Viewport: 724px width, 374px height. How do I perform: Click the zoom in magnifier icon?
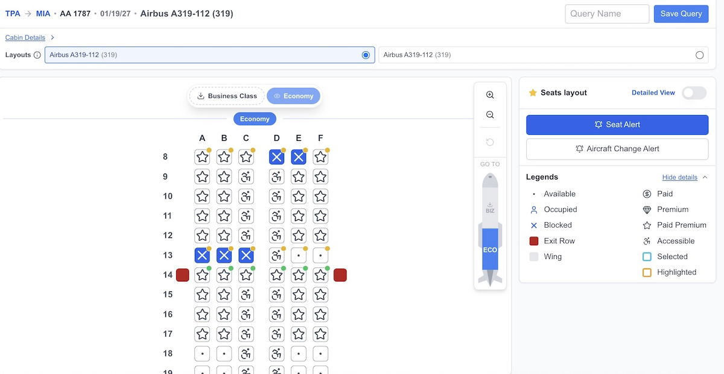[x=490, y=95]
